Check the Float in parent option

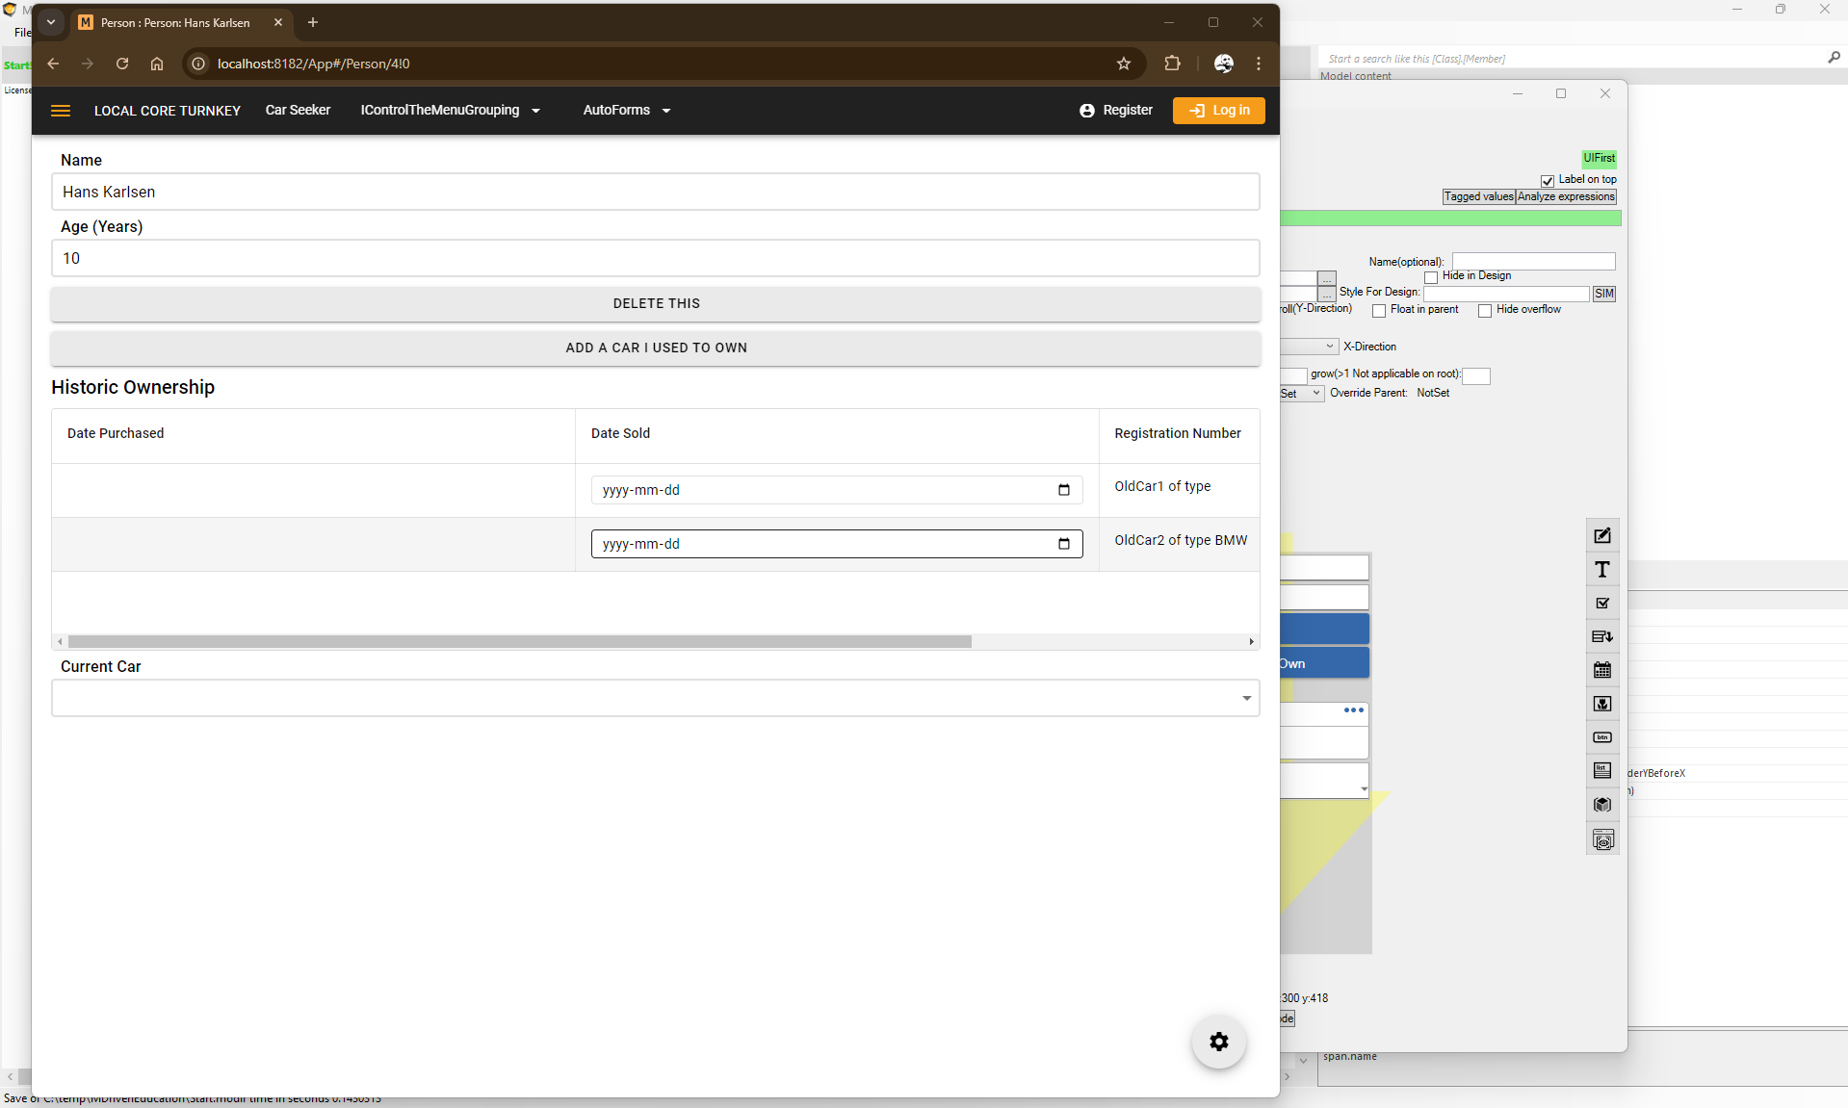(1379, 311)
